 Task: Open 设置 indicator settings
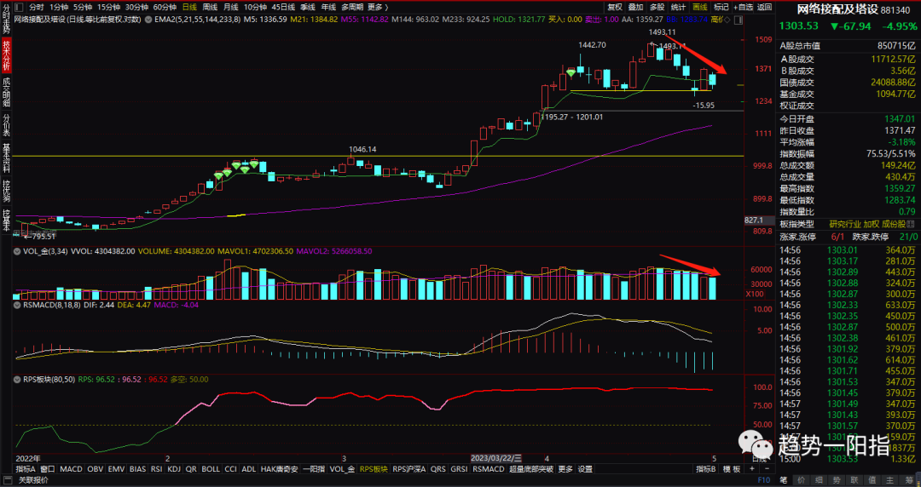point(585,469)
